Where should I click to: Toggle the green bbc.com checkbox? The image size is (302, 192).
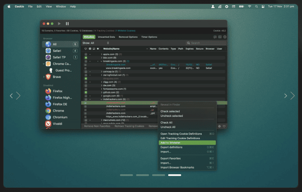[86, 58]
